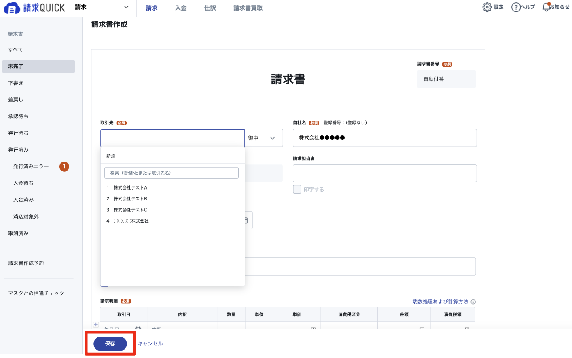Open 発行済みエラー in sidebar
The width and height of the screenshot is (572, 358).
click(x=31, y=166)
